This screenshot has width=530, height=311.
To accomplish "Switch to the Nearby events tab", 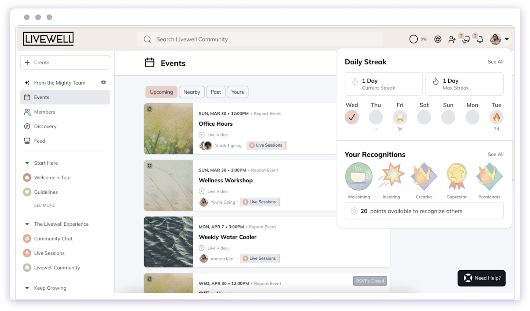I will click(192, 92).
